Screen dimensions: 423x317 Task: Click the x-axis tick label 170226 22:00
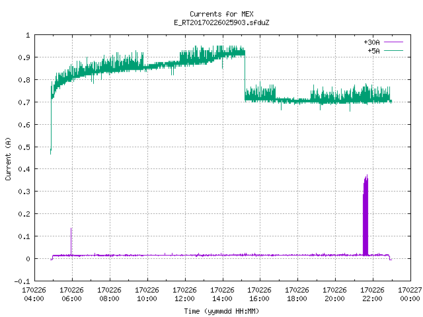372,294
